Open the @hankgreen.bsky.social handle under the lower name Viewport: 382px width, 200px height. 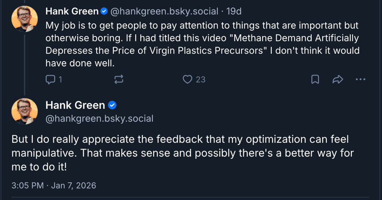[x=99, y=118]
